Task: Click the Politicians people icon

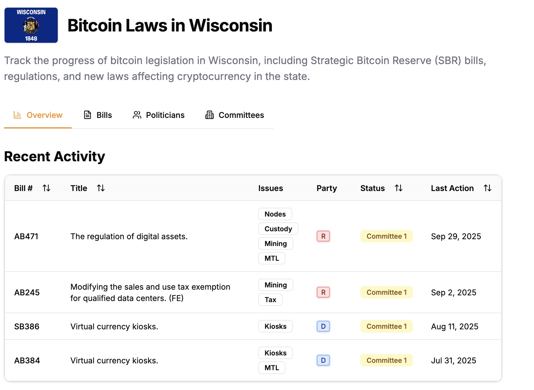Action: click(x=137, y=115)
